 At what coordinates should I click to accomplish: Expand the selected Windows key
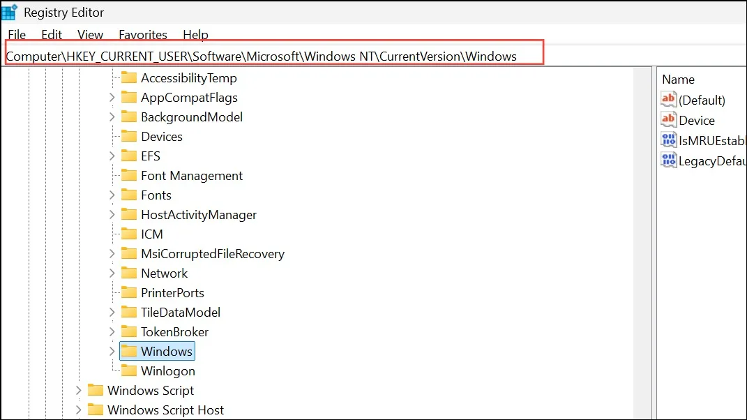(x=112, y=352)
